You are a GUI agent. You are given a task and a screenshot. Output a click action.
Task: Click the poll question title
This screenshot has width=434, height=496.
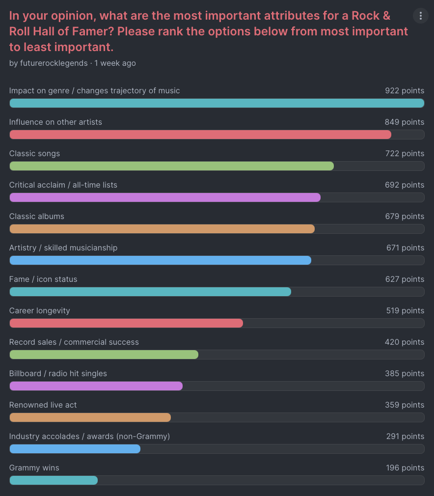coord(206,31)
